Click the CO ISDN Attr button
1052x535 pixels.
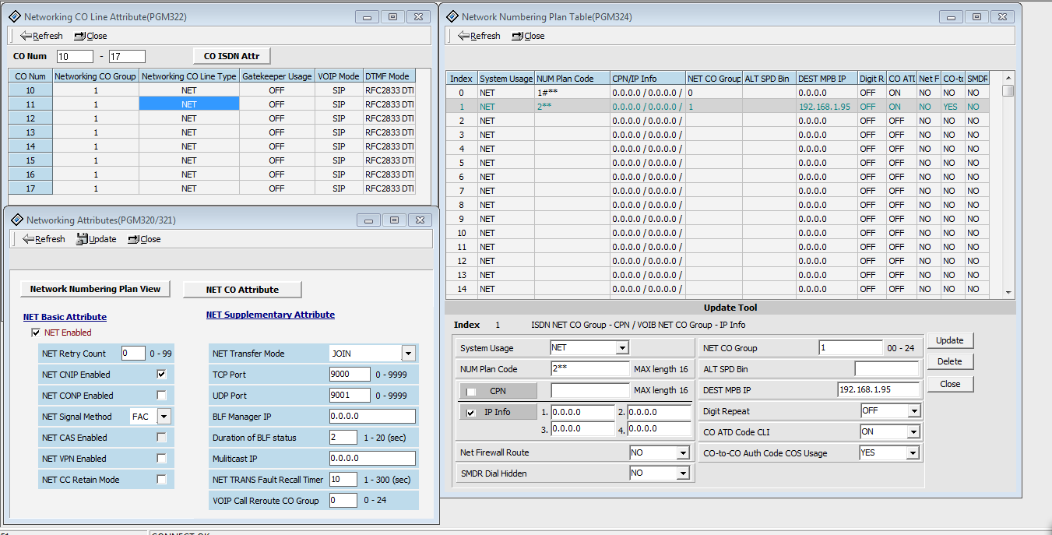pyautogui.click(x=231, y=56)
